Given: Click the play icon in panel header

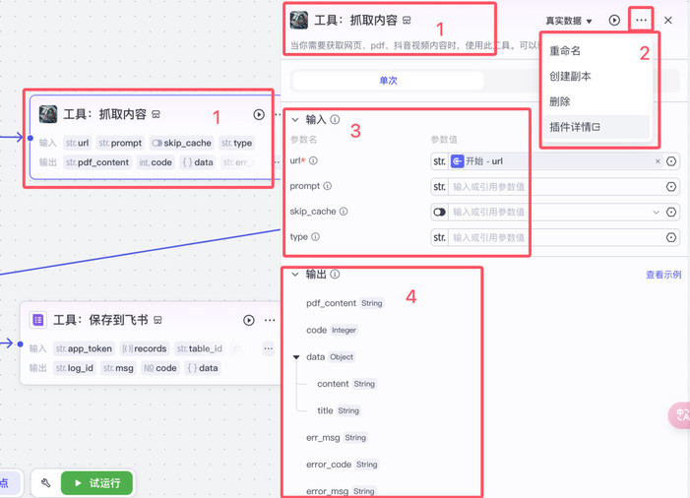Looking at the screenshot, I should tap(614, 21).
